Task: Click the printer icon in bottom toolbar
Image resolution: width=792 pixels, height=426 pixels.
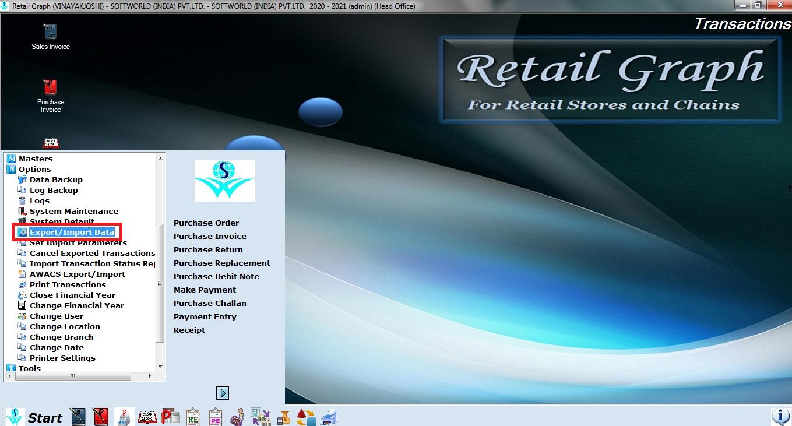Action: (x=329, y=417)
